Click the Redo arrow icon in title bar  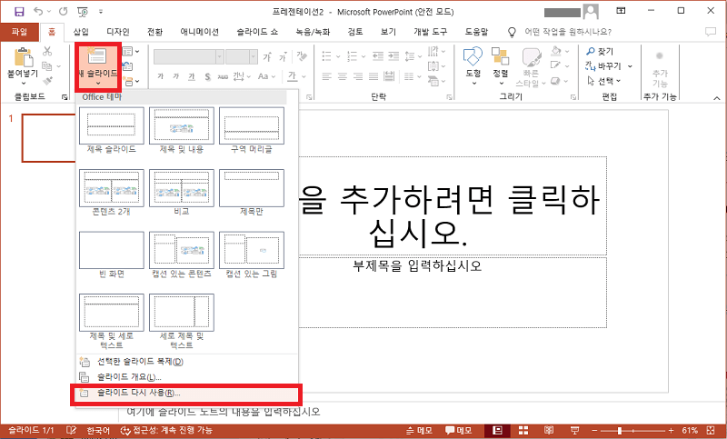(x=64, y=12)
